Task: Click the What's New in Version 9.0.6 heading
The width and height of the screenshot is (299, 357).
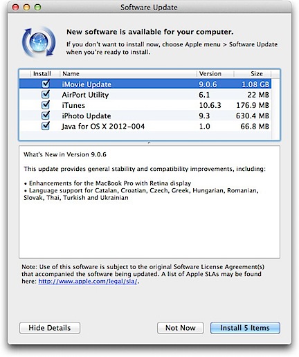Action: (65, 154)
